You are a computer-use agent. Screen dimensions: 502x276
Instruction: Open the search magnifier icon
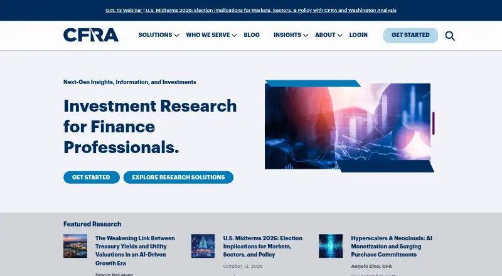pyautogui.click(x=450, y=36)
